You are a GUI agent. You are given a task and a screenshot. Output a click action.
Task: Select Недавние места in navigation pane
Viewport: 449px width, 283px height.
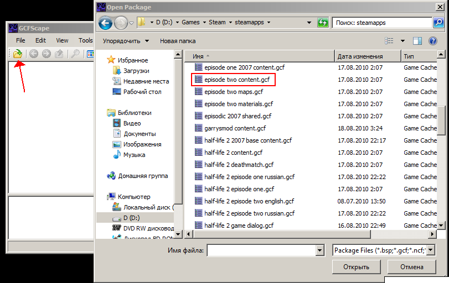[146, 81]
